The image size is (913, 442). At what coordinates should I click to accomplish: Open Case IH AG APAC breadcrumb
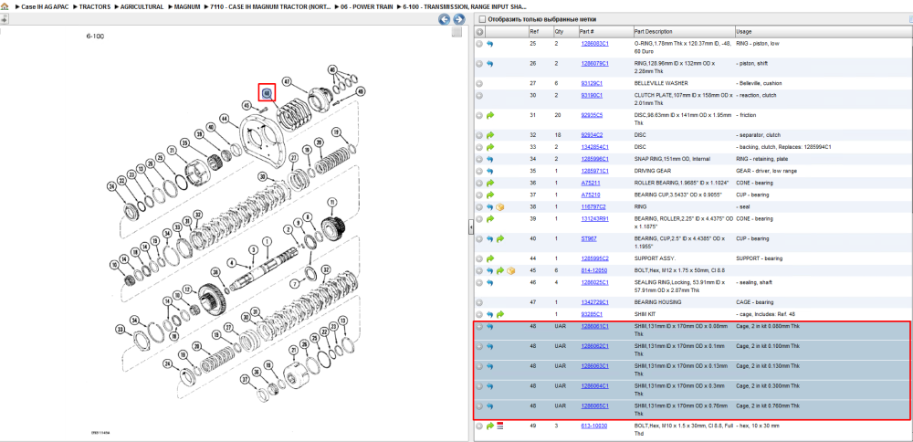(45, 7)
